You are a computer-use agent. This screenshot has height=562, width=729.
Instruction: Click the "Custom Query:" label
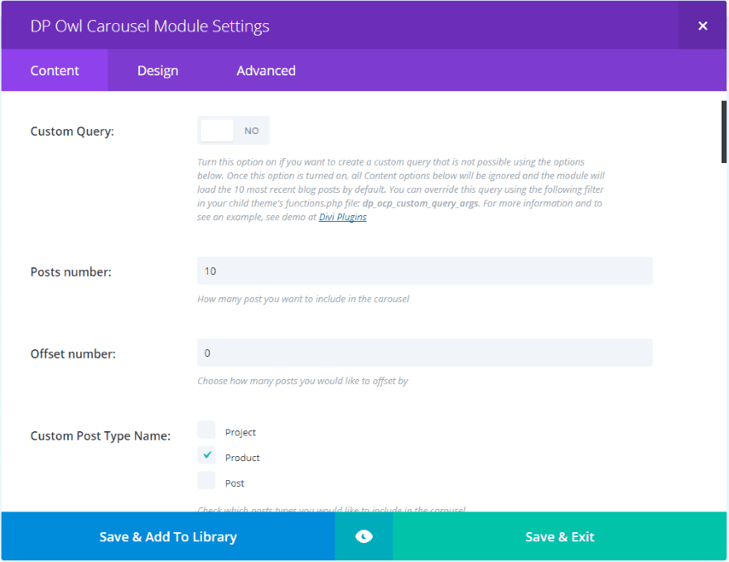72,131
